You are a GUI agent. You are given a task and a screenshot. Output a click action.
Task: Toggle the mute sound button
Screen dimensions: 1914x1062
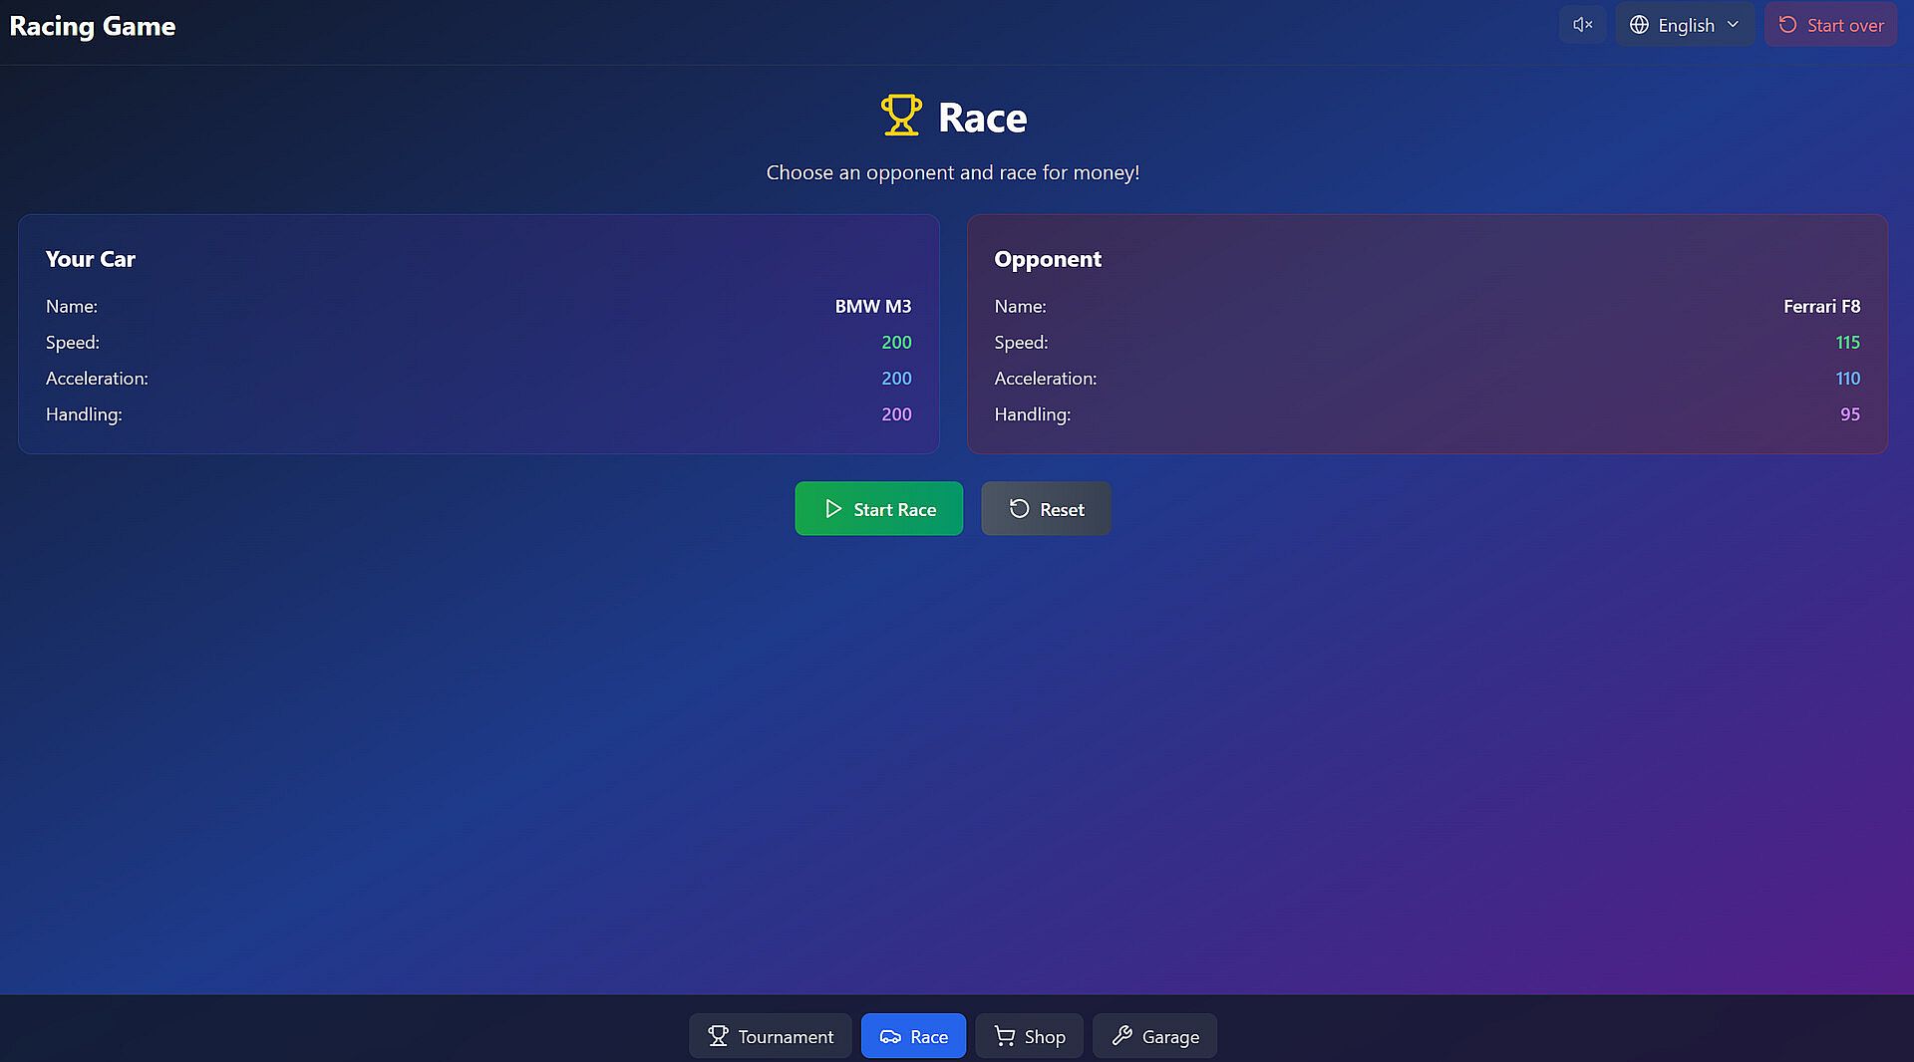pos(1583,25)
